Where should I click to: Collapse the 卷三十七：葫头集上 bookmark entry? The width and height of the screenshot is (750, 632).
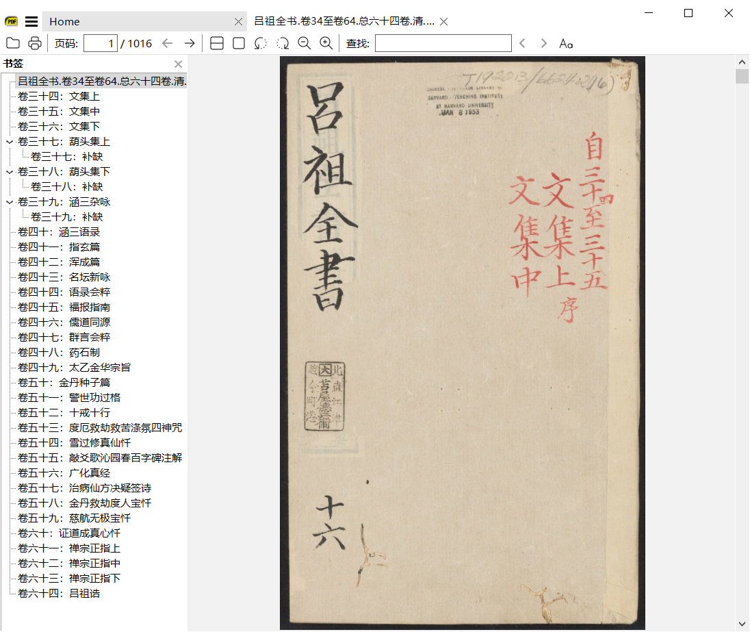pyautogui.click(x=9, y=141)
